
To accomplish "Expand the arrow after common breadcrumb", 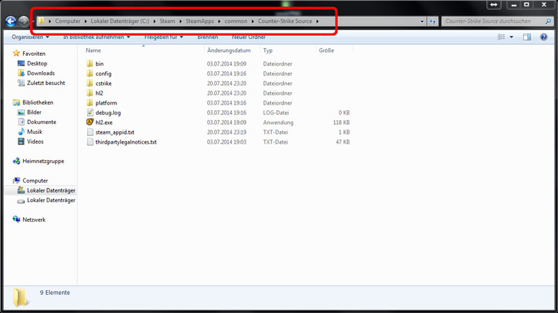I will pyautogui.click(x=252, y=22).
